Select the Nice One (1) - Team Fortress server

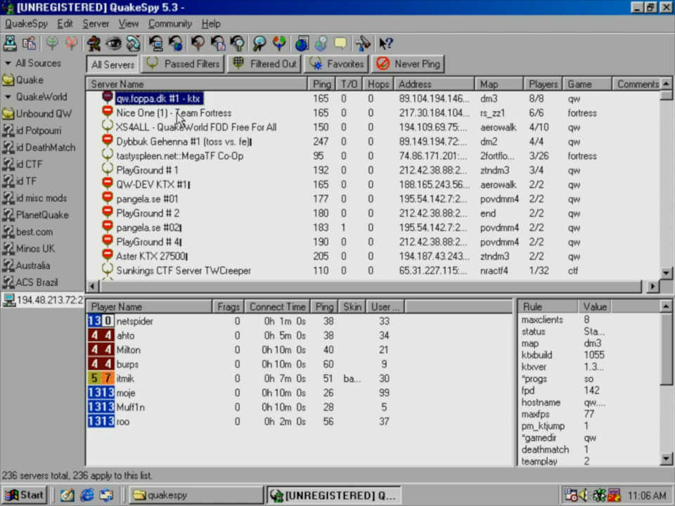(x=174, y=113)
